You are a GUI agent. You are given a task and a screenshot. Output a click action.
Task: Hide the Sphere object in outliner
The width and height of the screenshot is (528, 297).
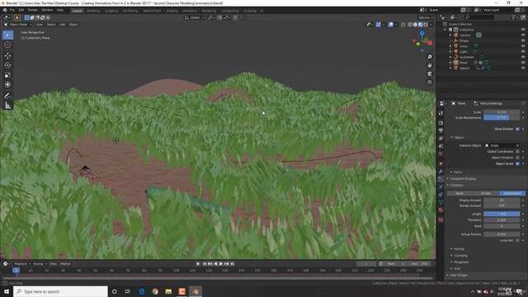[x=523, y=68]
